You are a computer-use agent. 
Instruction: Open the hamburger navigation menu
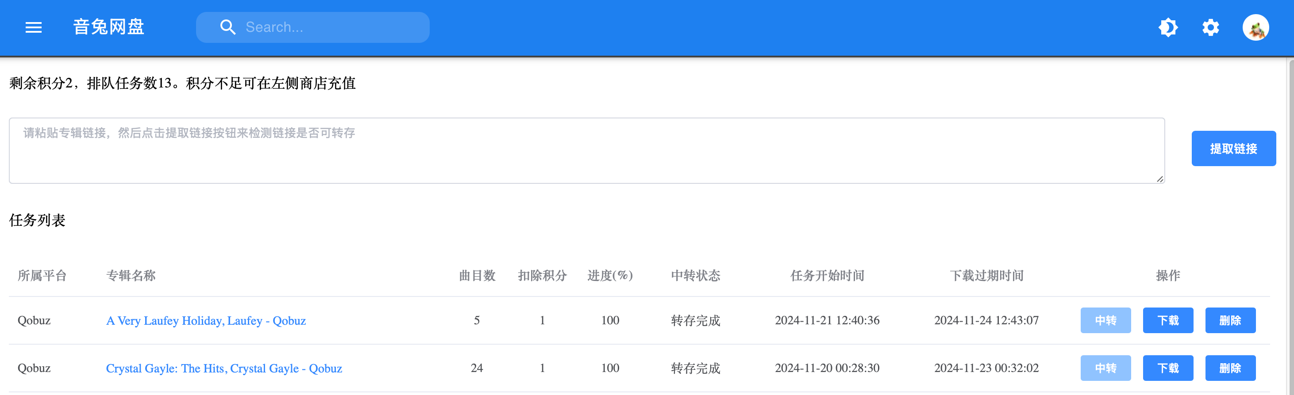(x=34, y=27)
